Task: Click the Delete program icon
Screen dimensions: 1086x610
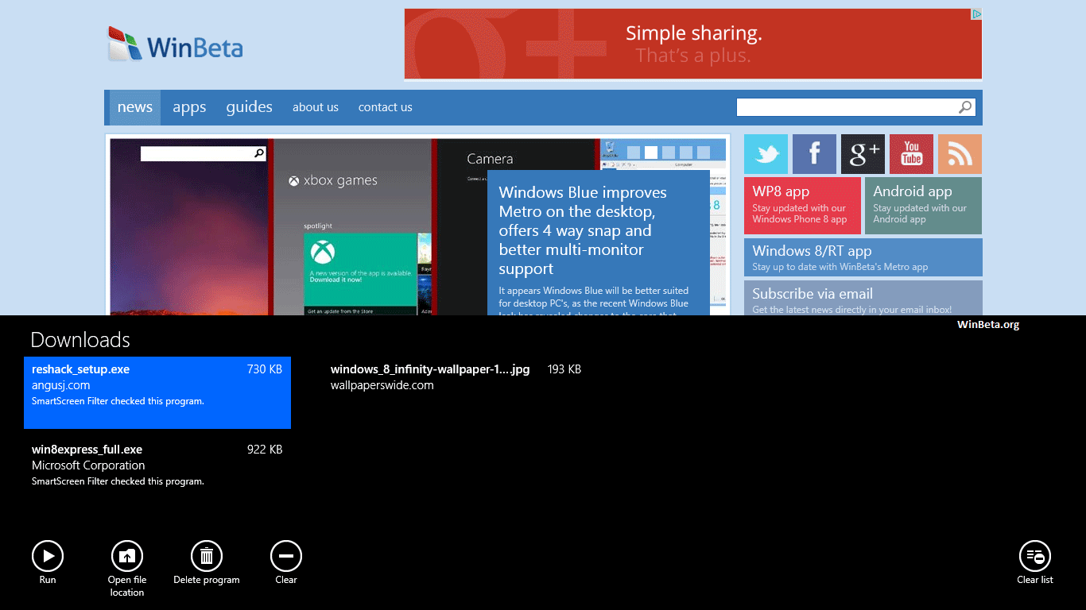Action: [207, 556]
